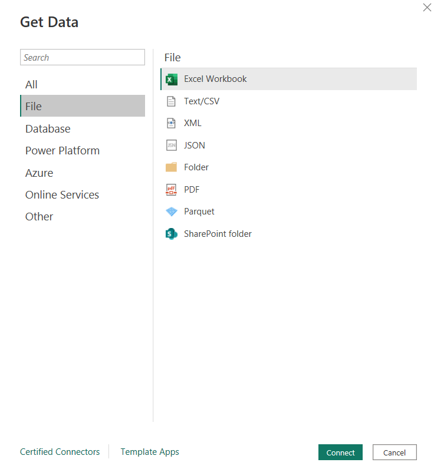Click the yellow Folder icon
434x469 pixels.
pos(171,167)
